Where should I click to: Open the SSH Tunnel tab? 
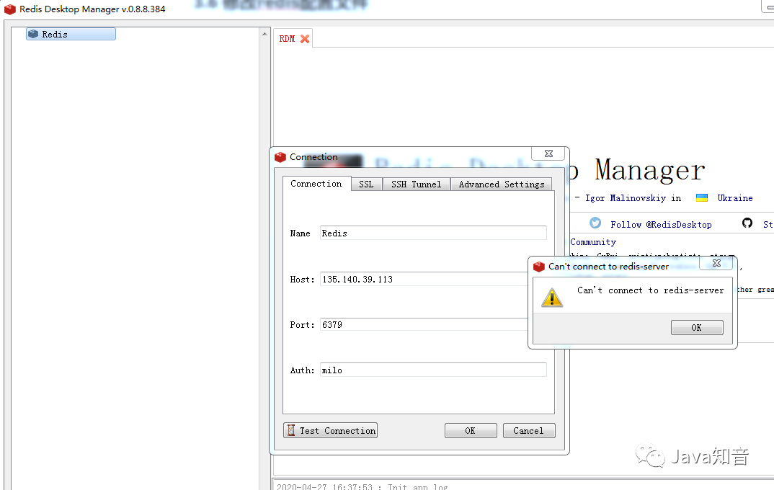coord(416,184)
